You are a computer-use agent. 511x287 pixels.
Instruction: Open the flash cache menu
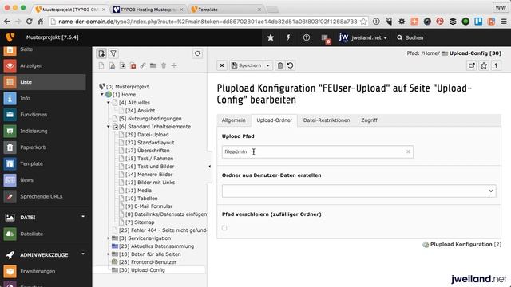point(288,37)
